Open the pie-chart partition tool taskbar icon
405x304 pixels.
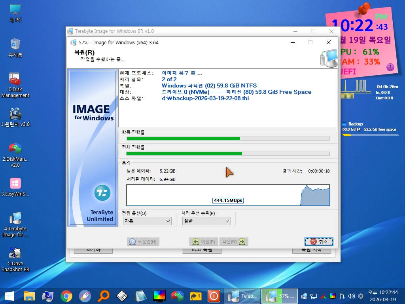point(177,296)
